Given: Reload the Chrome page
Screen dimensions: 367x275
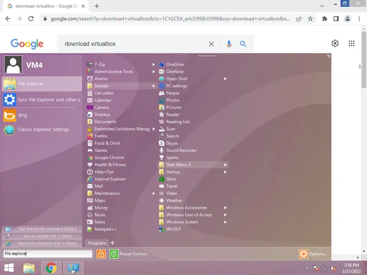Looking at the screenshot, I should click(31, 19).
